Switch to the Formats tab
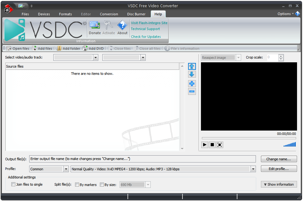 (65, 14)
